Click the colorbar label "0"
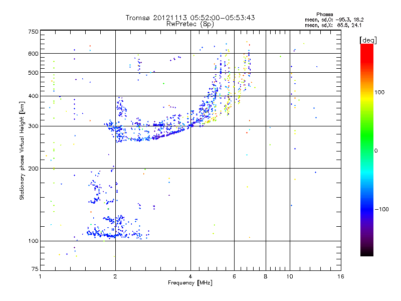Viewport: 401px width, 301px height. pos(376,150)
